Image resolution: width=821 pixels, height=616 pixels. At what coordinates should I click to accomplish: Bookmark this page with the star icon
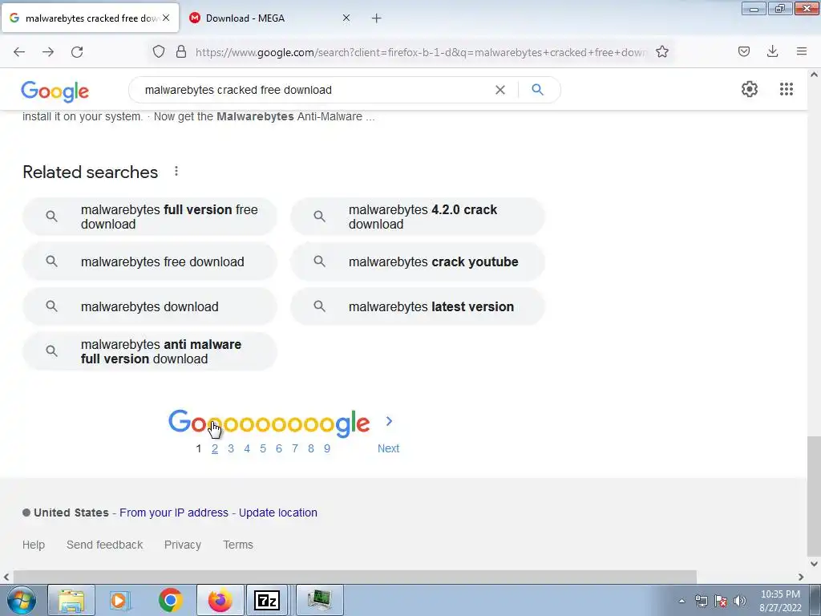661,51
